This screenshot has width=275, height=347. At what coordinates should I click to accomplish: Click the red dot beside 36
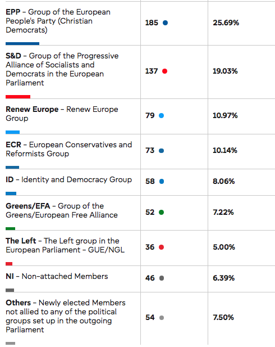click(161, 247)
